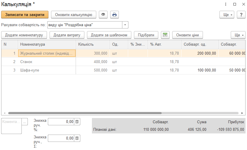
Task: Click Кількість column header
Action: pyautogui.click(x=93, y=44)
